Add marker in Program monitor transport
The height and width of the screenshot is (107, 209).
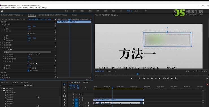click(x=132, y=79)
